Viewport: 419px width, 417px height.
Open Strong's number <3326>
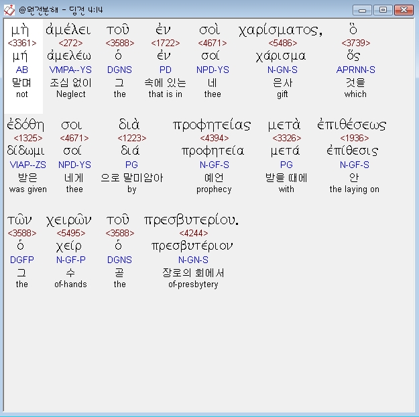(x=287, y=138)
